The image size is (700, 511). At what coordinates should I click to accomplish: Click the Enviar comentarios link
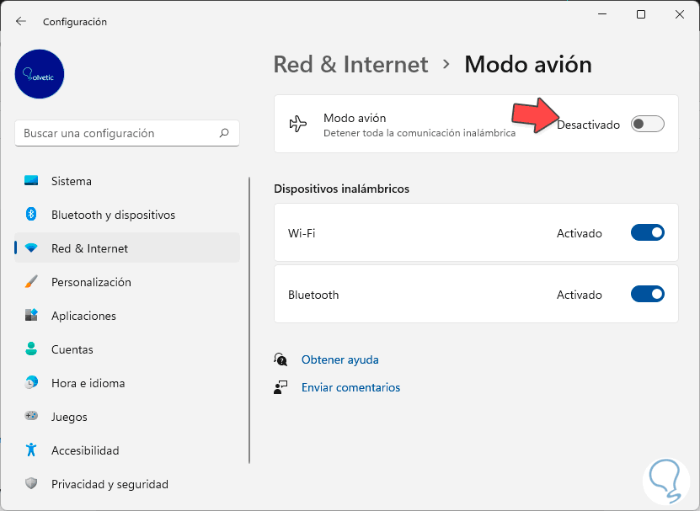click(350, 387)
